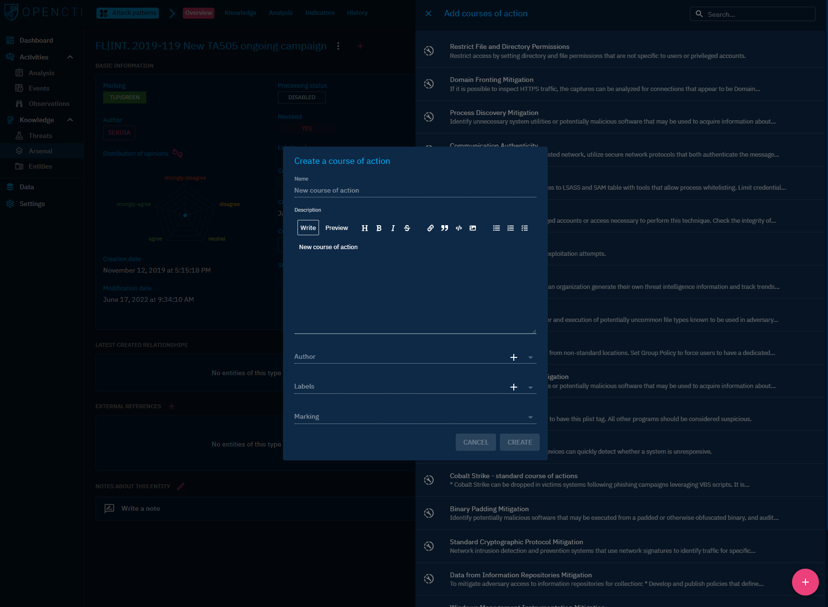Switch to the Preview tab of the editor
The width and height of the screenshot is (828, 607).
[336, 228]
